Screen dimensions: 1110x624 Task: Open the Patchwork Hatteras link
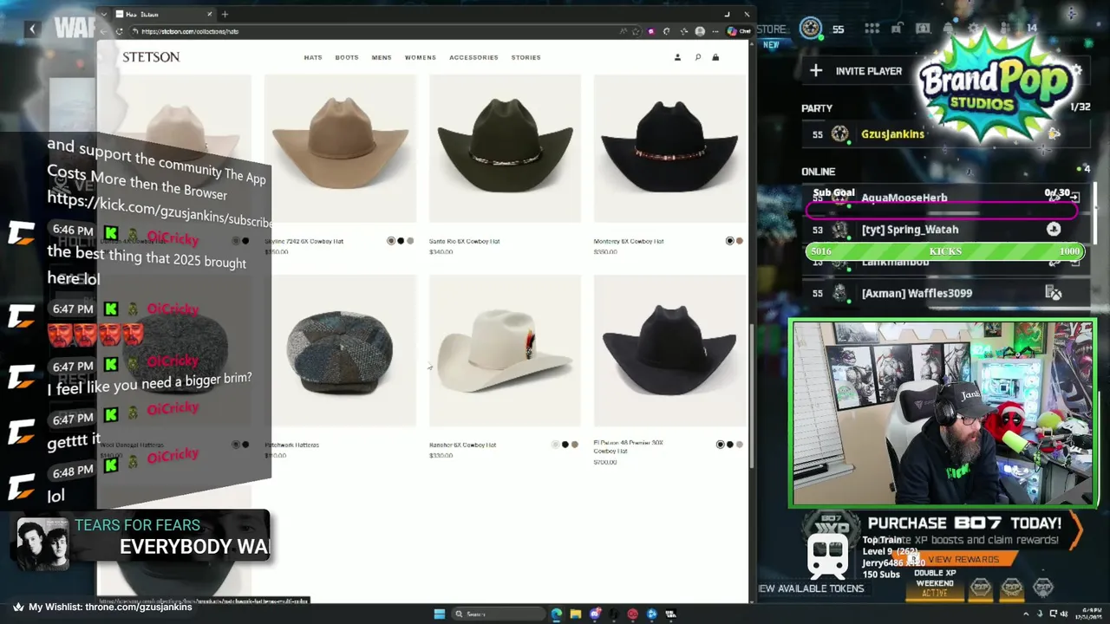pyautogui.click(x=291, y=445)
